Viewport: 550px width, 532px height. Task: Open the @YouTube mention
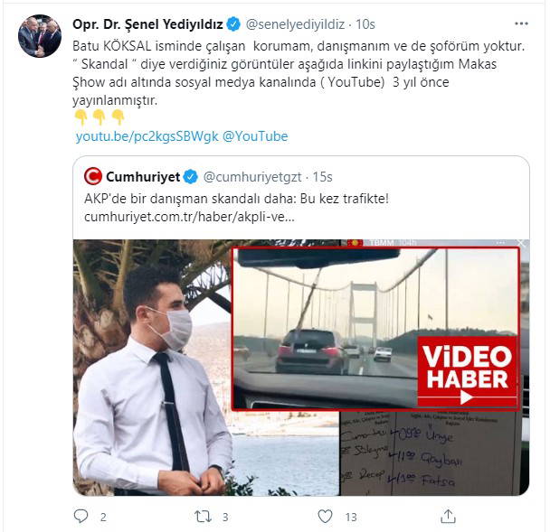coord(254,136)
